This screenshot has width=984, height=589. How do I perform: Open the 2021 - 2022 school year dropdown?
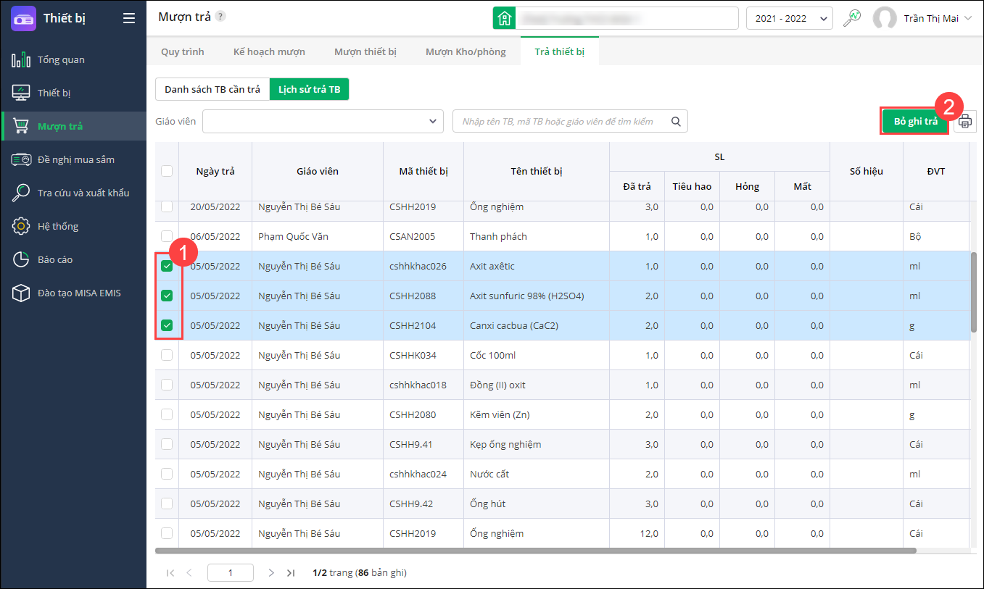(789, 18)
